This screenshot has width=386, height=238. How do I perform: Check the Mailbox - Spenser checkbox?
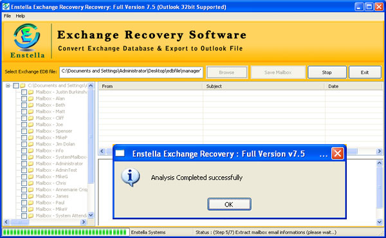tap(24, 131)
